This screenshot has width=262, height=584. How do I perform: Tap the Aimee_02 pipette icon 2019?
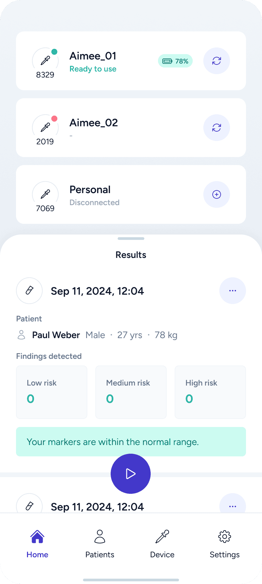tap(45, 128)
